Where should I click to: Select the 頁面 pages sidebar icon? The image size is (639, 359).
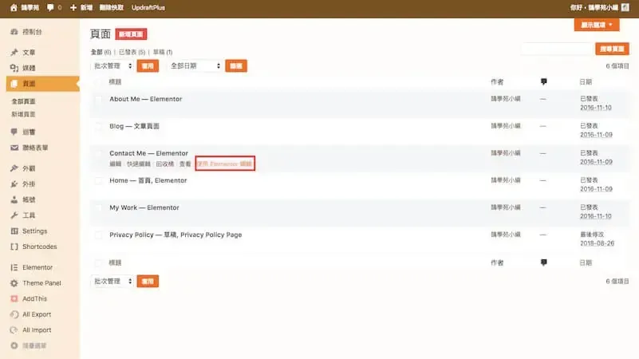point(14,84)
